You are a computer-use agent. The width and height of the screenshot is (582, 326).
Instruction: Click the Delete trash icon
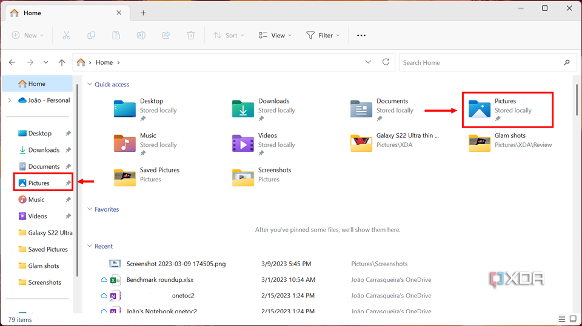click(191, 35)
